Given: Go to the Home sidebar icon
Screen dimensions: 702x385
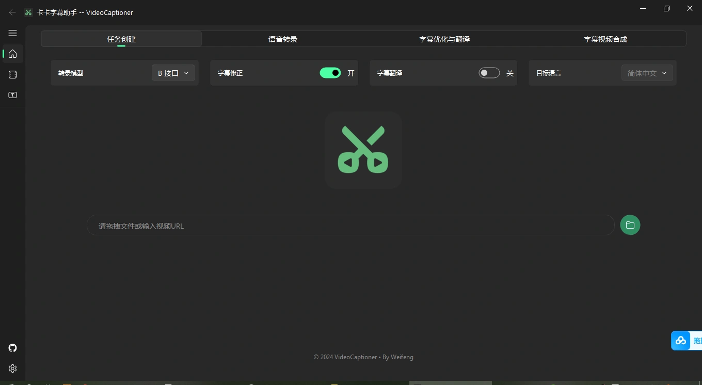Looking at the screenshot, I should 13,54.
